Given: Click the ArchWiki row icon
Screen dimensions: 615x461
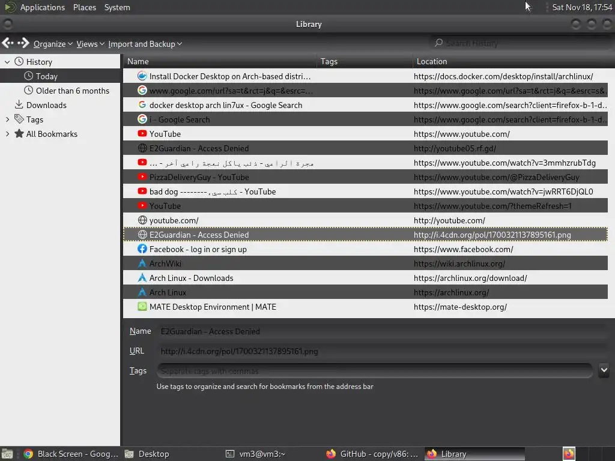Looking at the screenshot, I should (x=142, y=263).
